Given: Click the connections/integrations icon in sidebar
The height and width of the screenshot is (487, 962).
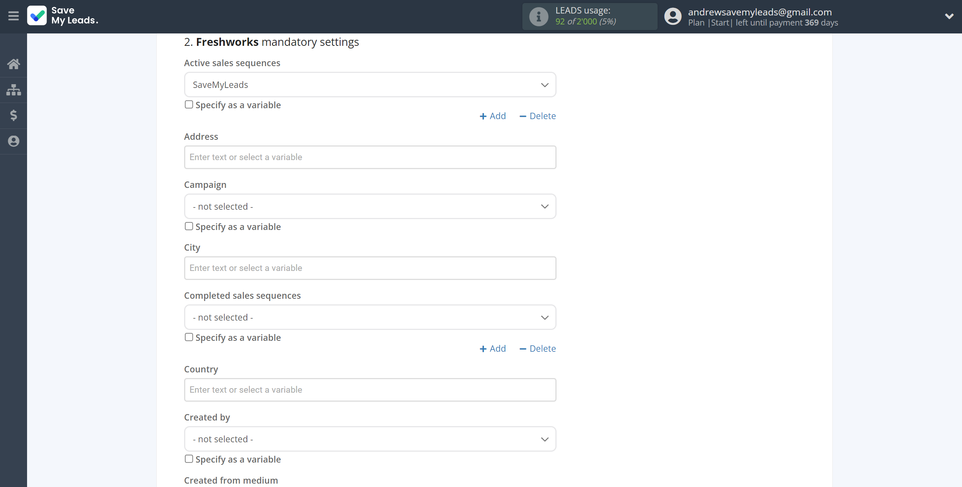Looking at the screenshot, I should coord(14,89).
